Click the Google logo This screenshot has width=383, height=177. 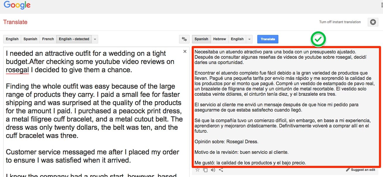click(x=17, y=5)
